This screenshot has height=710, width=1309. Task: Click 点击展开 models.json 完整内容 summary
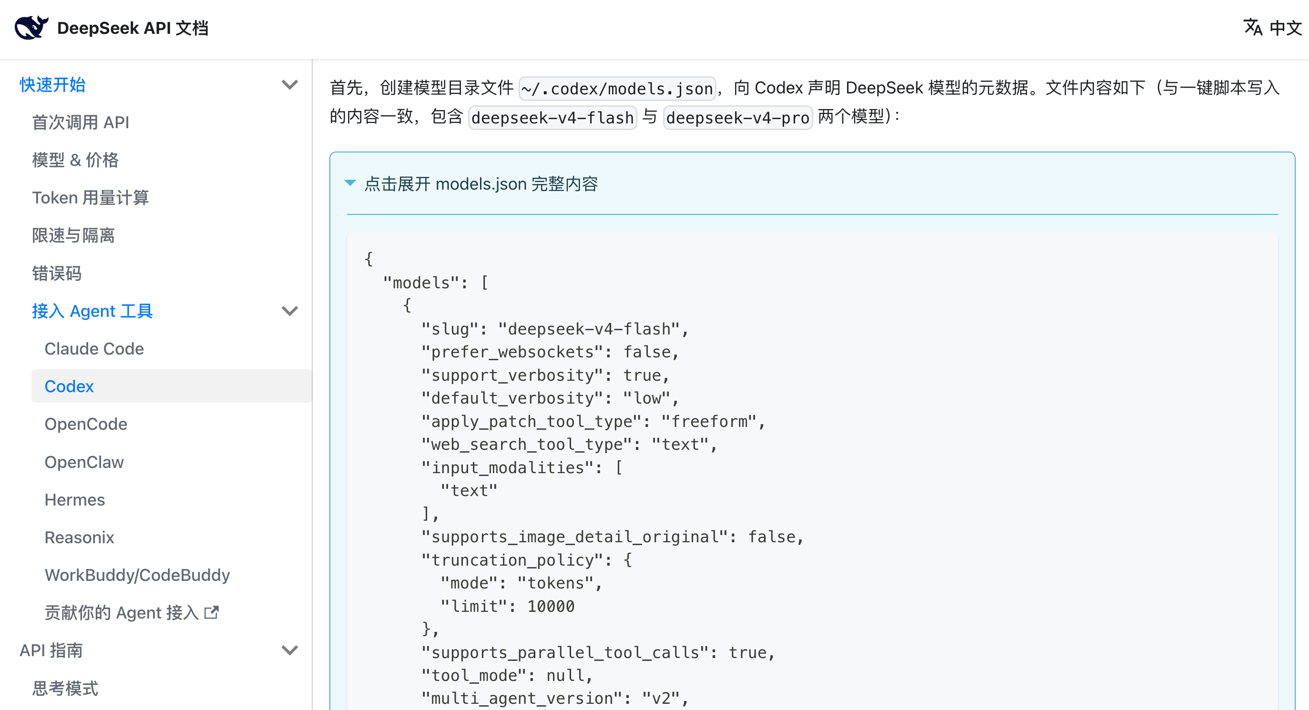click(481, 183)
